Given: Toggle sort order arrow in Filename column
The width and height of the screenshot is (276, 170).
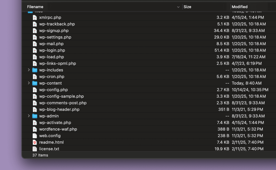Looking at the screenshot, I should click(178, 7).
